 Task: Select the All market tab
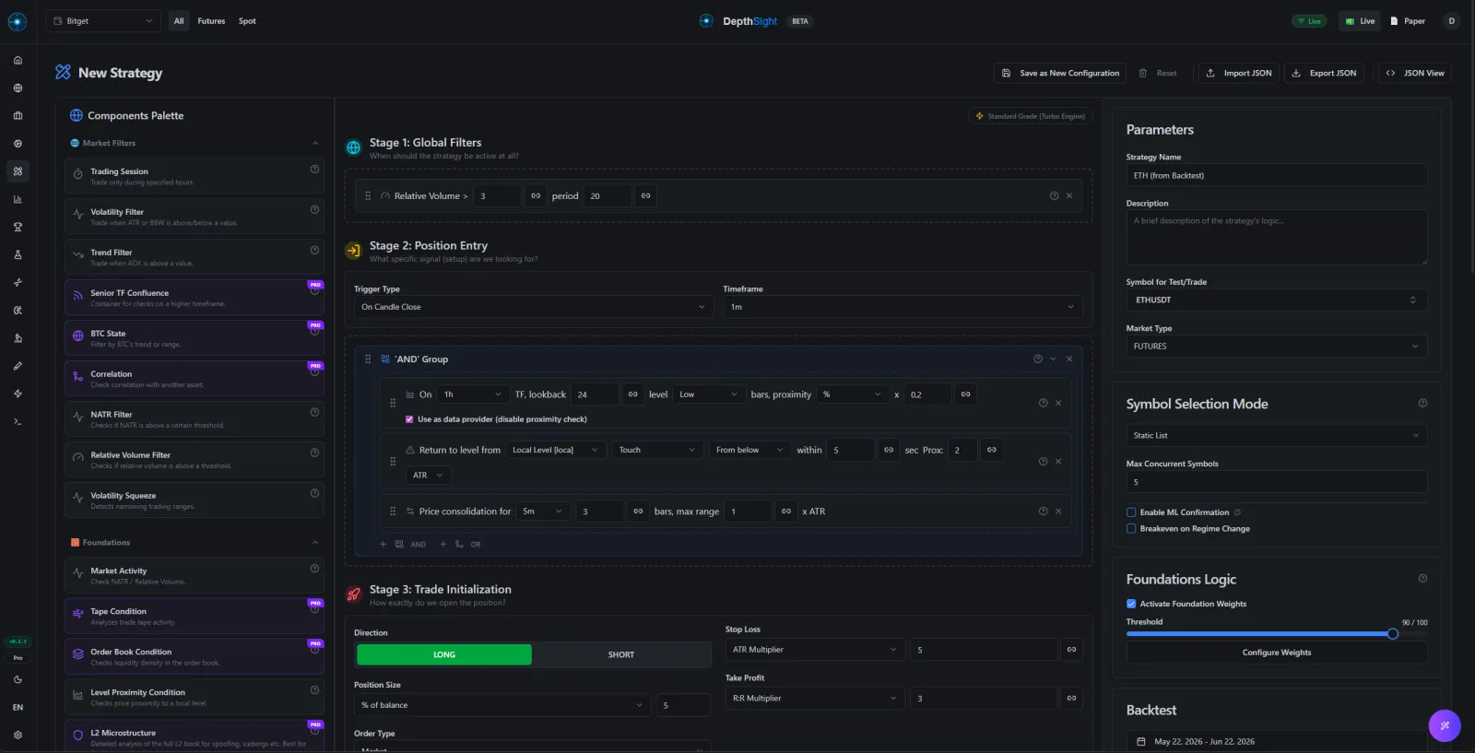[x=179, y=20]
